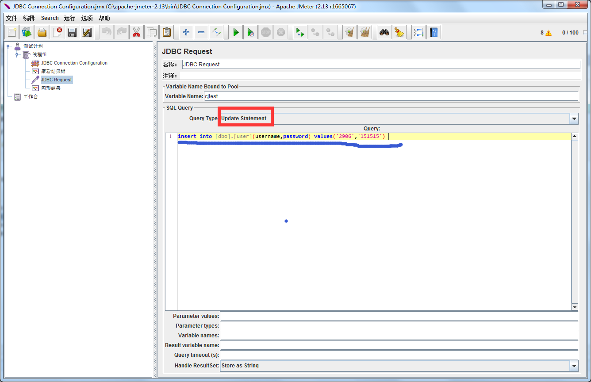Select 测试计划 in the tree

tap(33, 46)
